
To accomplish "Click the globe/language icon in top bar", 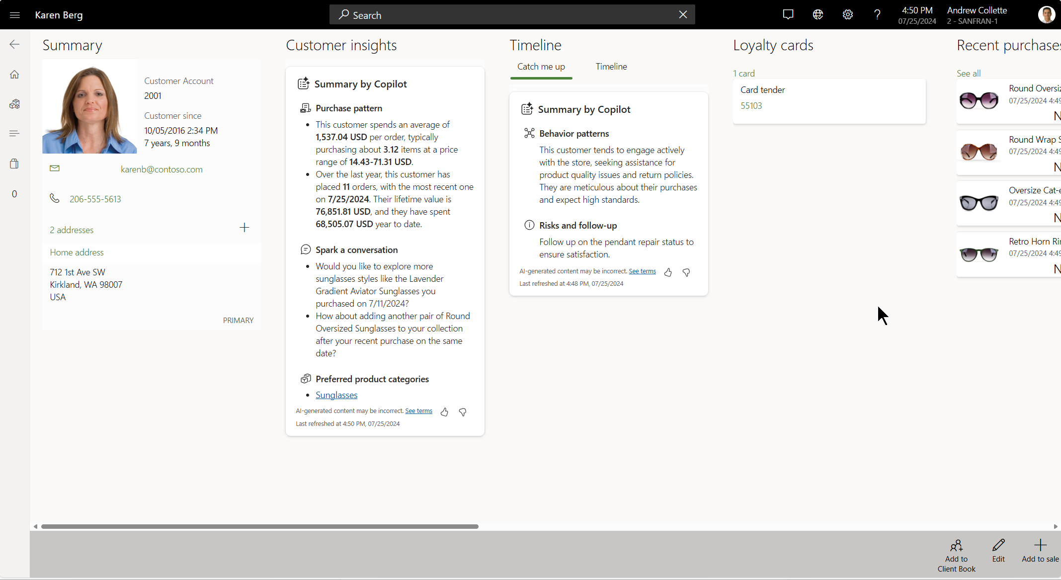I will (x=817, y=14).
